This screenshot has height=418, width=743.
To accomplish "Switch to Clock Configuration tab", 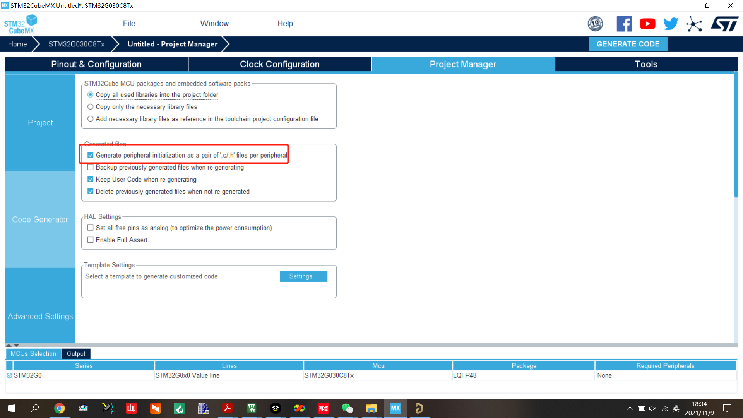I will point(279,64).
